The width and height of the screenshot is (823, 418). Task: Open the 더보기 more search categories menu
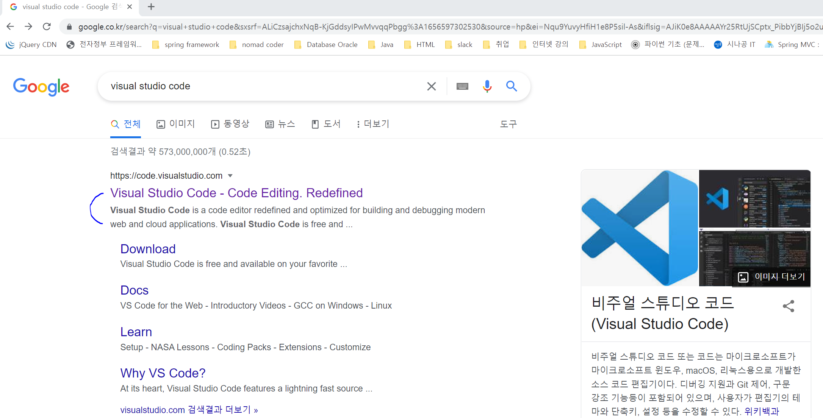(373, 124)
